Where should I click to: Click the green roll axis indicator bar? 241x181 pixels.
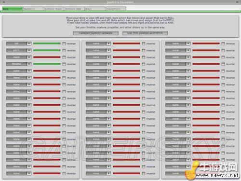(x=47, y=43)
